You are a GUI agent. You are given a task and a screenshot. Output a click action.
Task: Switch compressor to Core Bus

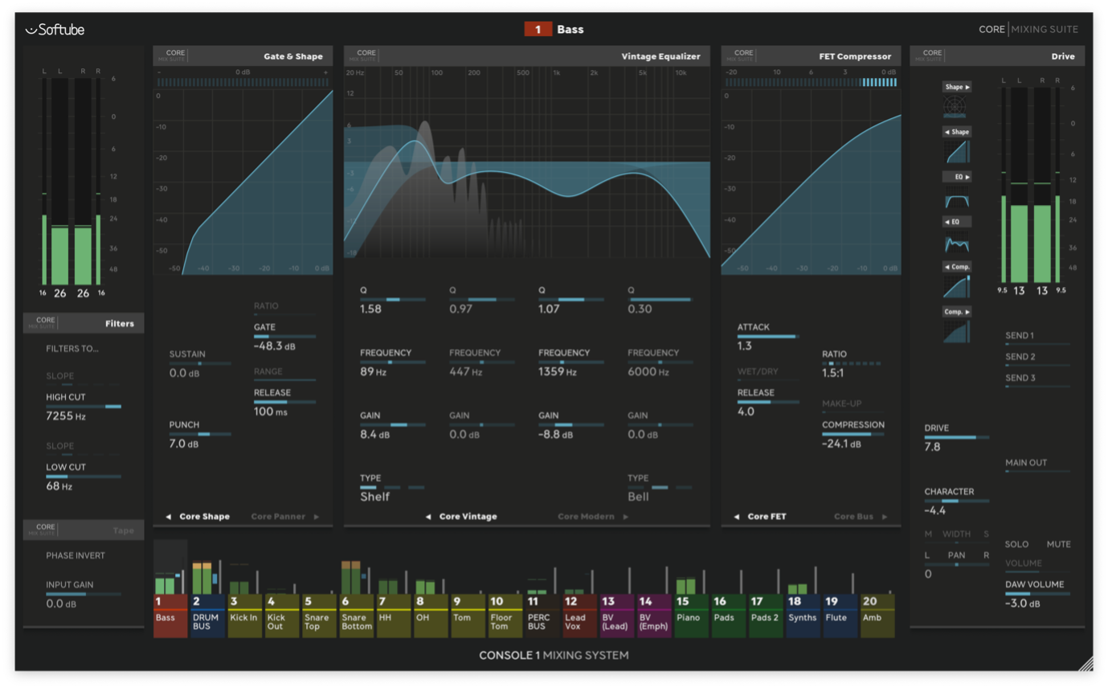(x=860, y=517)
